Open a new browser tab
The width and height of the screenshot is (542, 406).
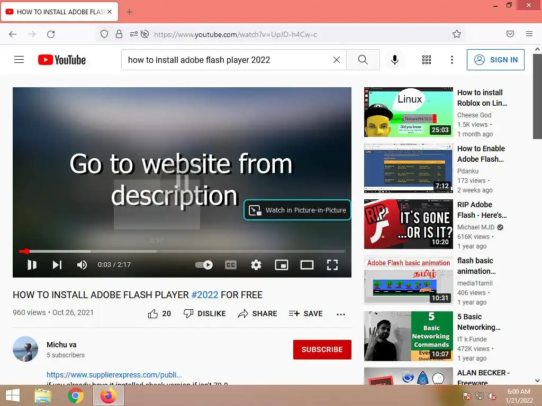point(129,12)
